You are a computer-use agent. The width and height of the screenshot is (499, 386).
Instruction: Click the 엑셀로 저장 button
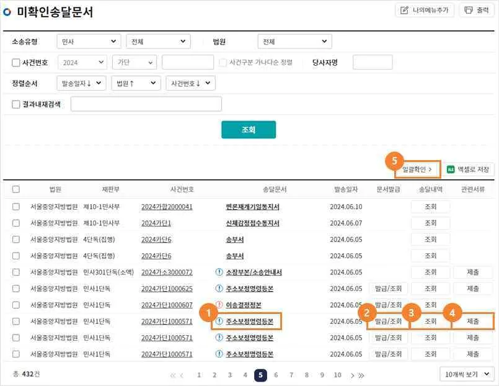pyautogui.click(x=468, y=169)
